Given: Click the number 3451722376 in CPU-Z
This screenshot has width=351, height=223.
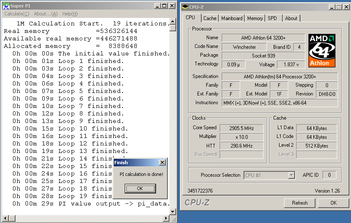Looking at the screenshot, I should tap(200, 191).
